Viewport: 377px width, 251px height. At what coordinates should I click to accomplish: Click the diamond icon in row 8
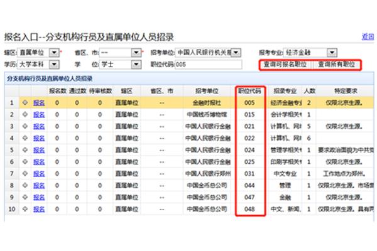(x=25, y=186)
